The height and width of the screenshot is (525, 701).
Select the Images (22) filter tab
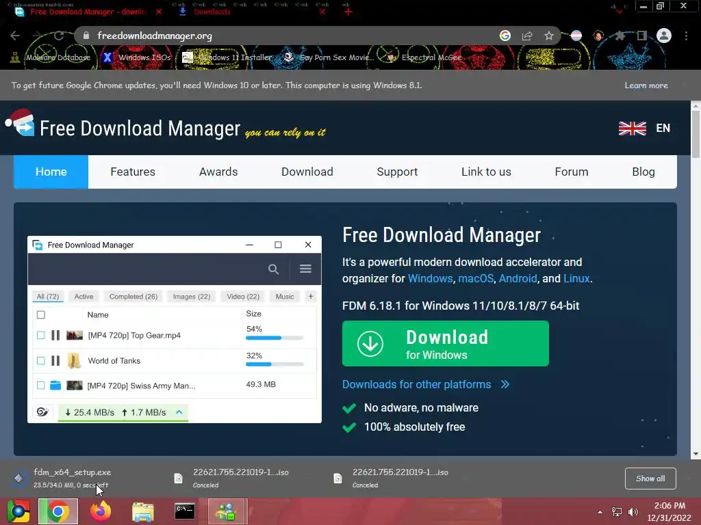coord(192,297)
